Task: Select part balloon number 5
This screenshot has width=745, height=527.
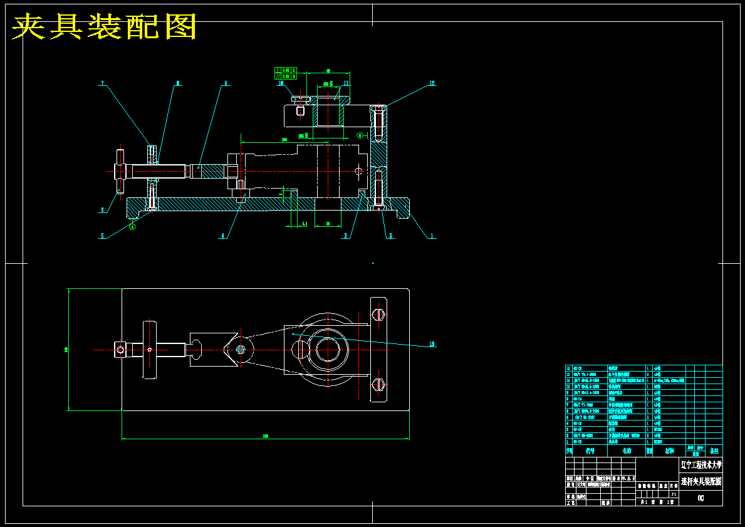Action: coord(102,236)
